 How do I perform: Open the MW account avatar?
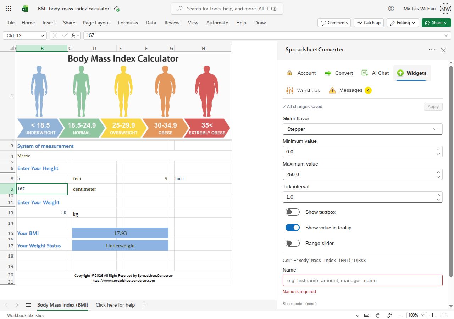click(x=445, y=9)
